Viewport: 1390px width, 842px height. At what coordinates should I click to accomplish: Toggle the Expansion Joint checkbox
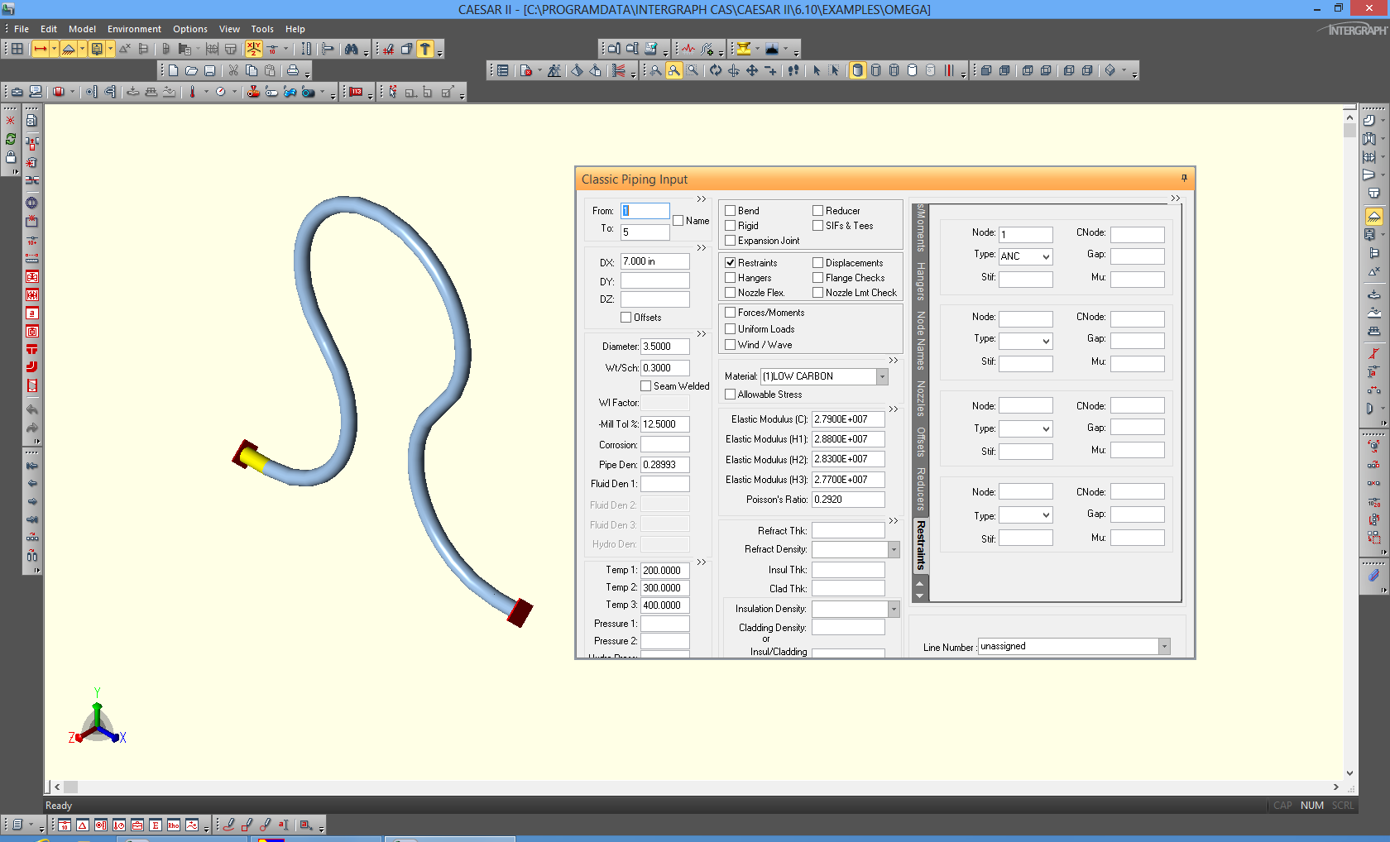pos(731,241)
